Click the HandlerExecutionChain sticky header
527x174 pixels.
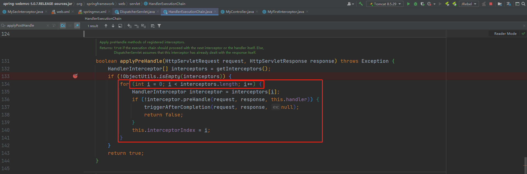click(x=103, y=18)
